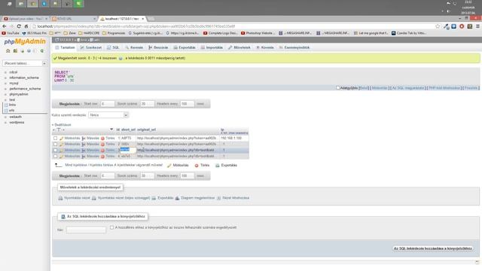Image resolution: width=482 pixels, height=271 pixels.
Task: Click the chart Diagram megjelenítése icon
Action: [178, 198]
